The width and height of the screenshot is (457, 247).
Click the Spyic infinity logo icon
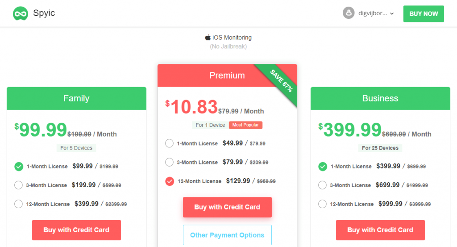21,13
